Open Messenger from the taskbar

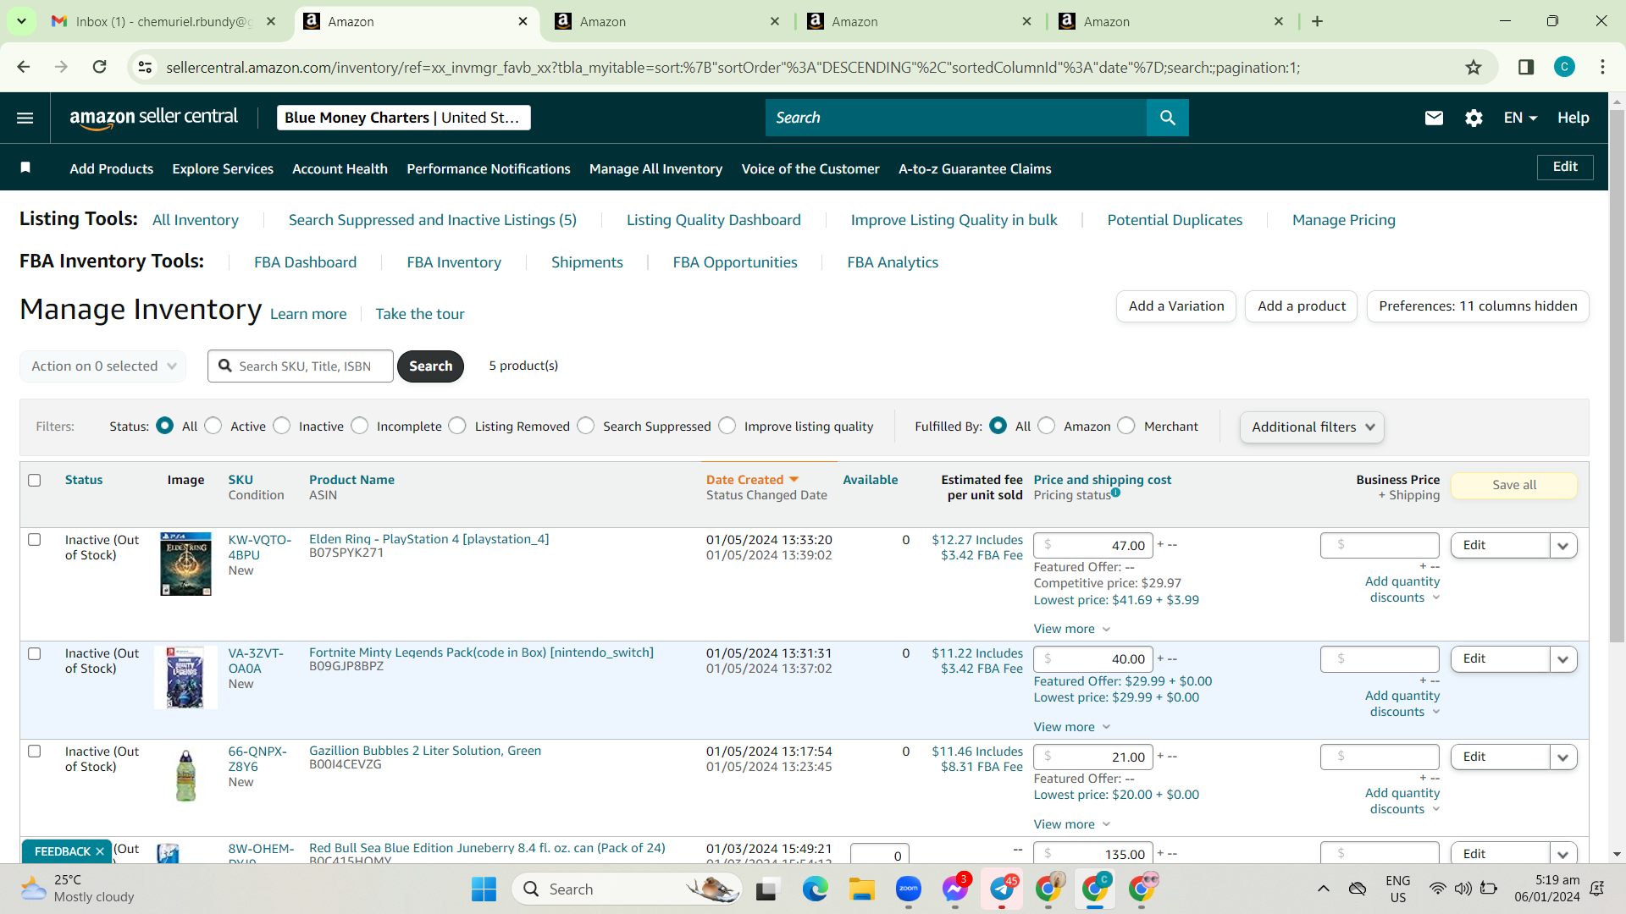[x=954, y=889]
